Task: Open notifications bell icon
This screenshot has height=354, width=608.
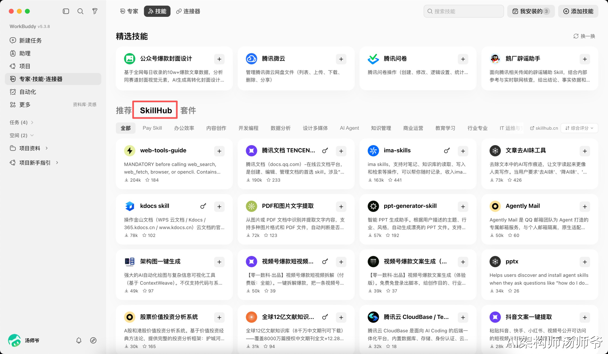Action: pyautogui.click(x=79, y=340)
